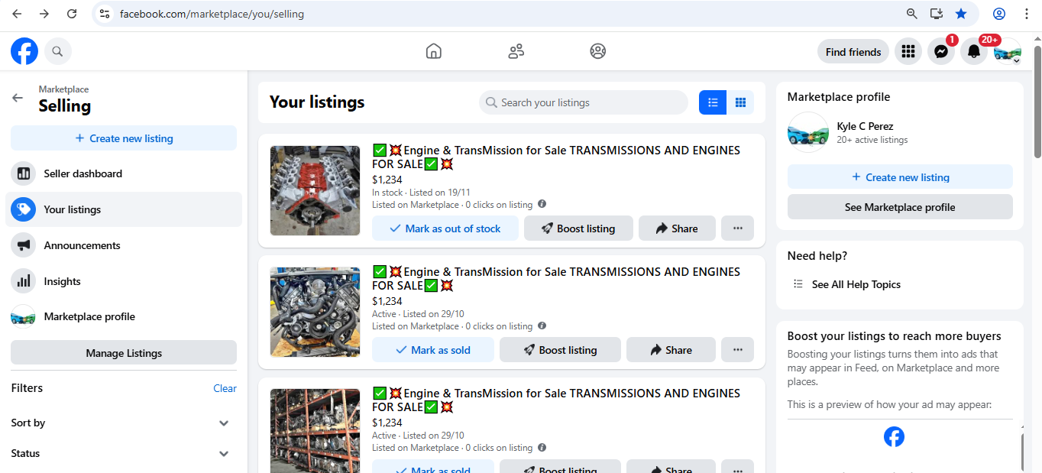Focus the Search your listings field
The image size is (1042, 473).
(x=584, y=102)
